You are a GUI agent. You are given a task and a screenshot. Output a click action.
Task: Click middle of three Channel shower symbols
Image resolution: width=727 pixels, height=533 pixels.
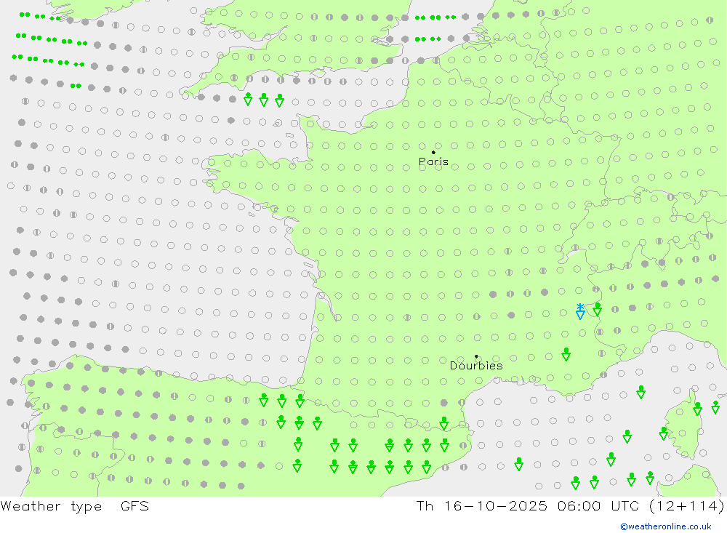tap(264, 100)
